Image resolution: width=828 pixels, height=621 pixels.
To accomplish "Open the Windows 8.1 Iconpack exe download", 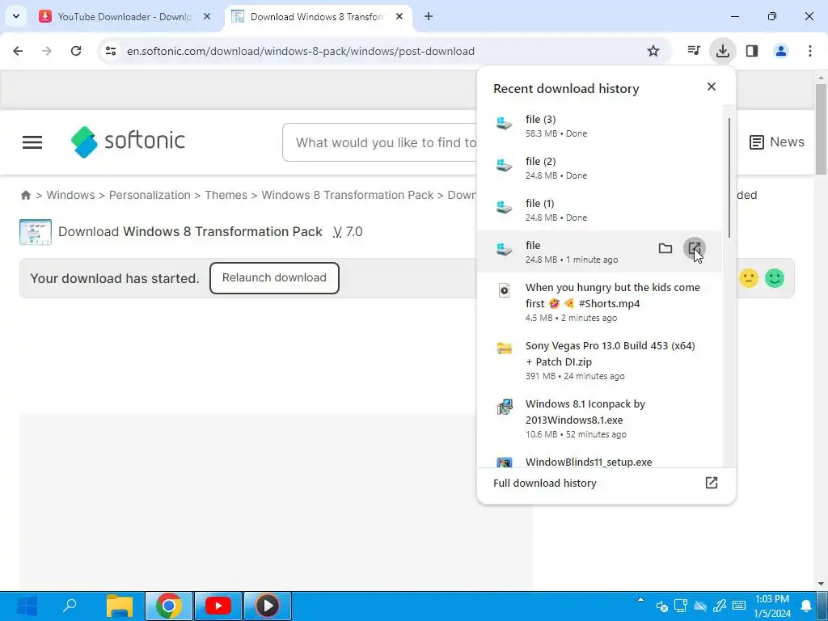I will (599, 418).
